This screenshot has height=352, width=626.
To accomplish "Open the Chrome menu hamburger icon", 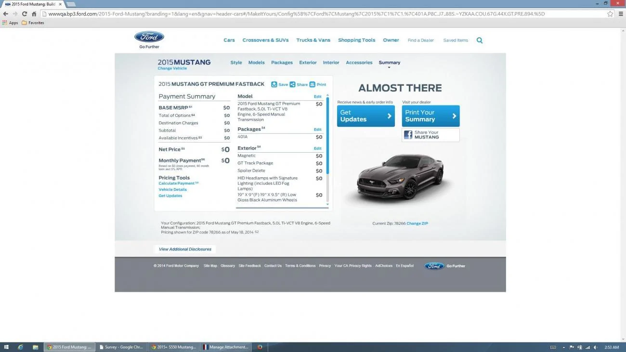I will tap(620, 14).
